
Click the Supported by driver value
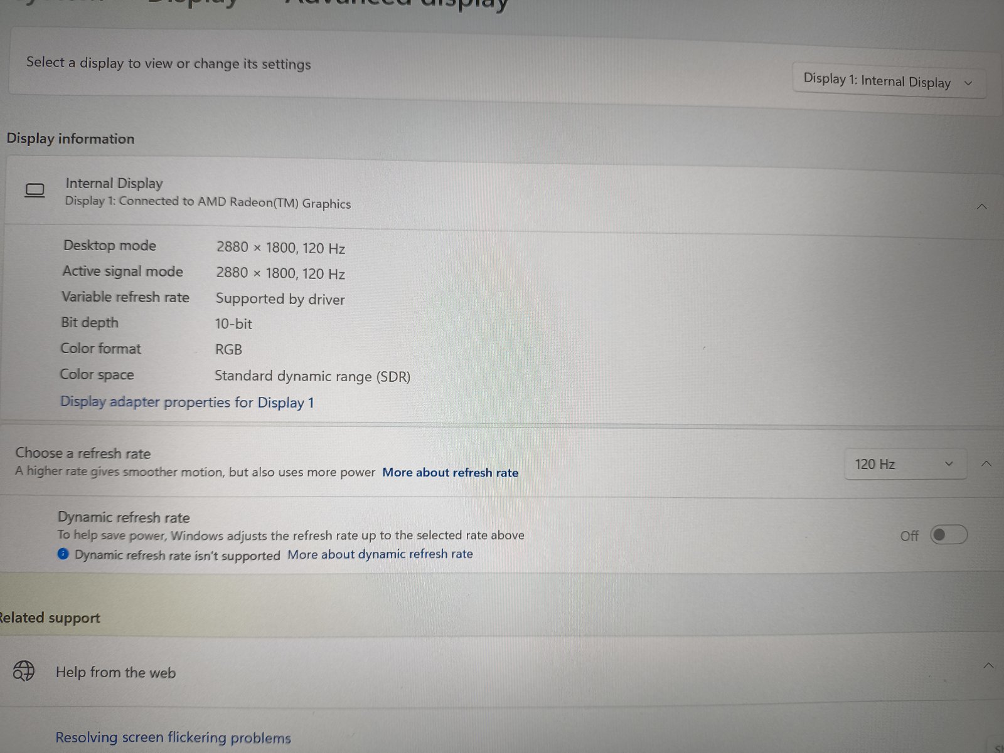[280, 299]
